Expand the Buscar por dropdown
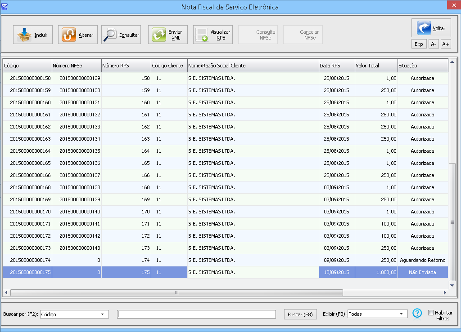 coord(102,314)
